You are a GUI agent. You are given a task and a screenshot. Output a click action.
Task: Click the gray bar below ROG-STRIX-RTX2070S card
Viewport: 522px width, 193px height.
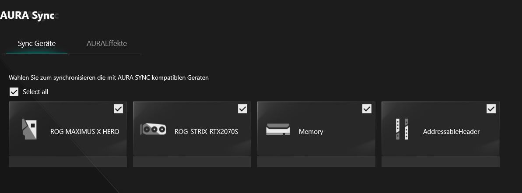click(x=192, y=162)
